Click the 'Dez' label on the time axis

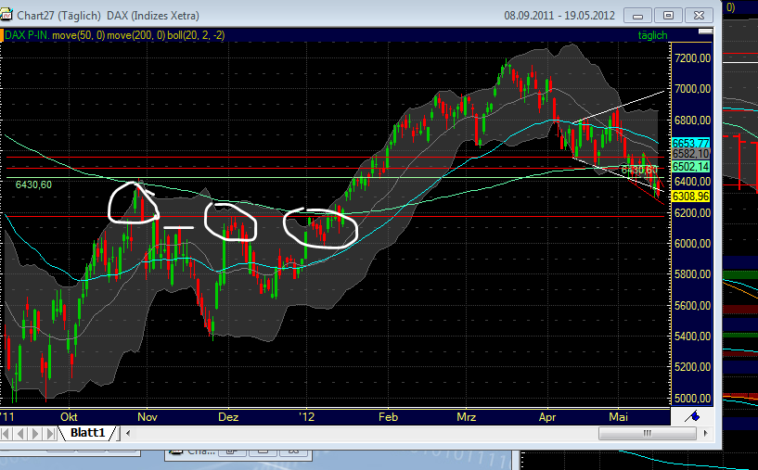(x=228, y=417)
